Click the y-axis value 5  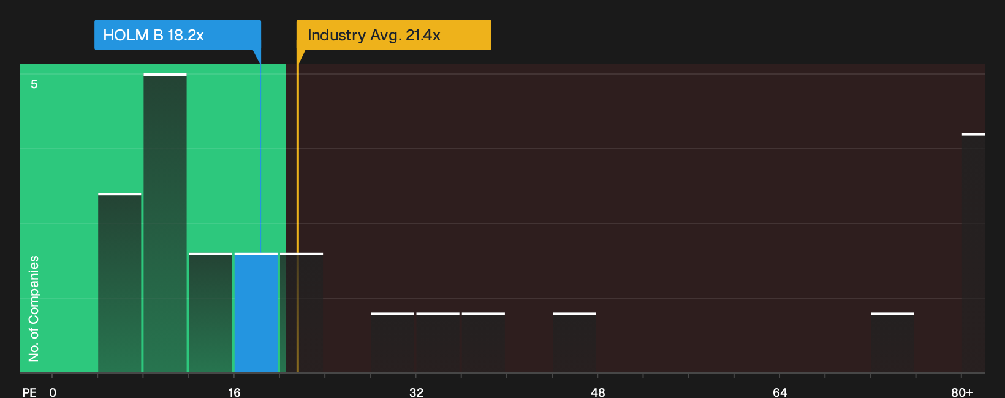pyautogui.click(x=34, y=84)
